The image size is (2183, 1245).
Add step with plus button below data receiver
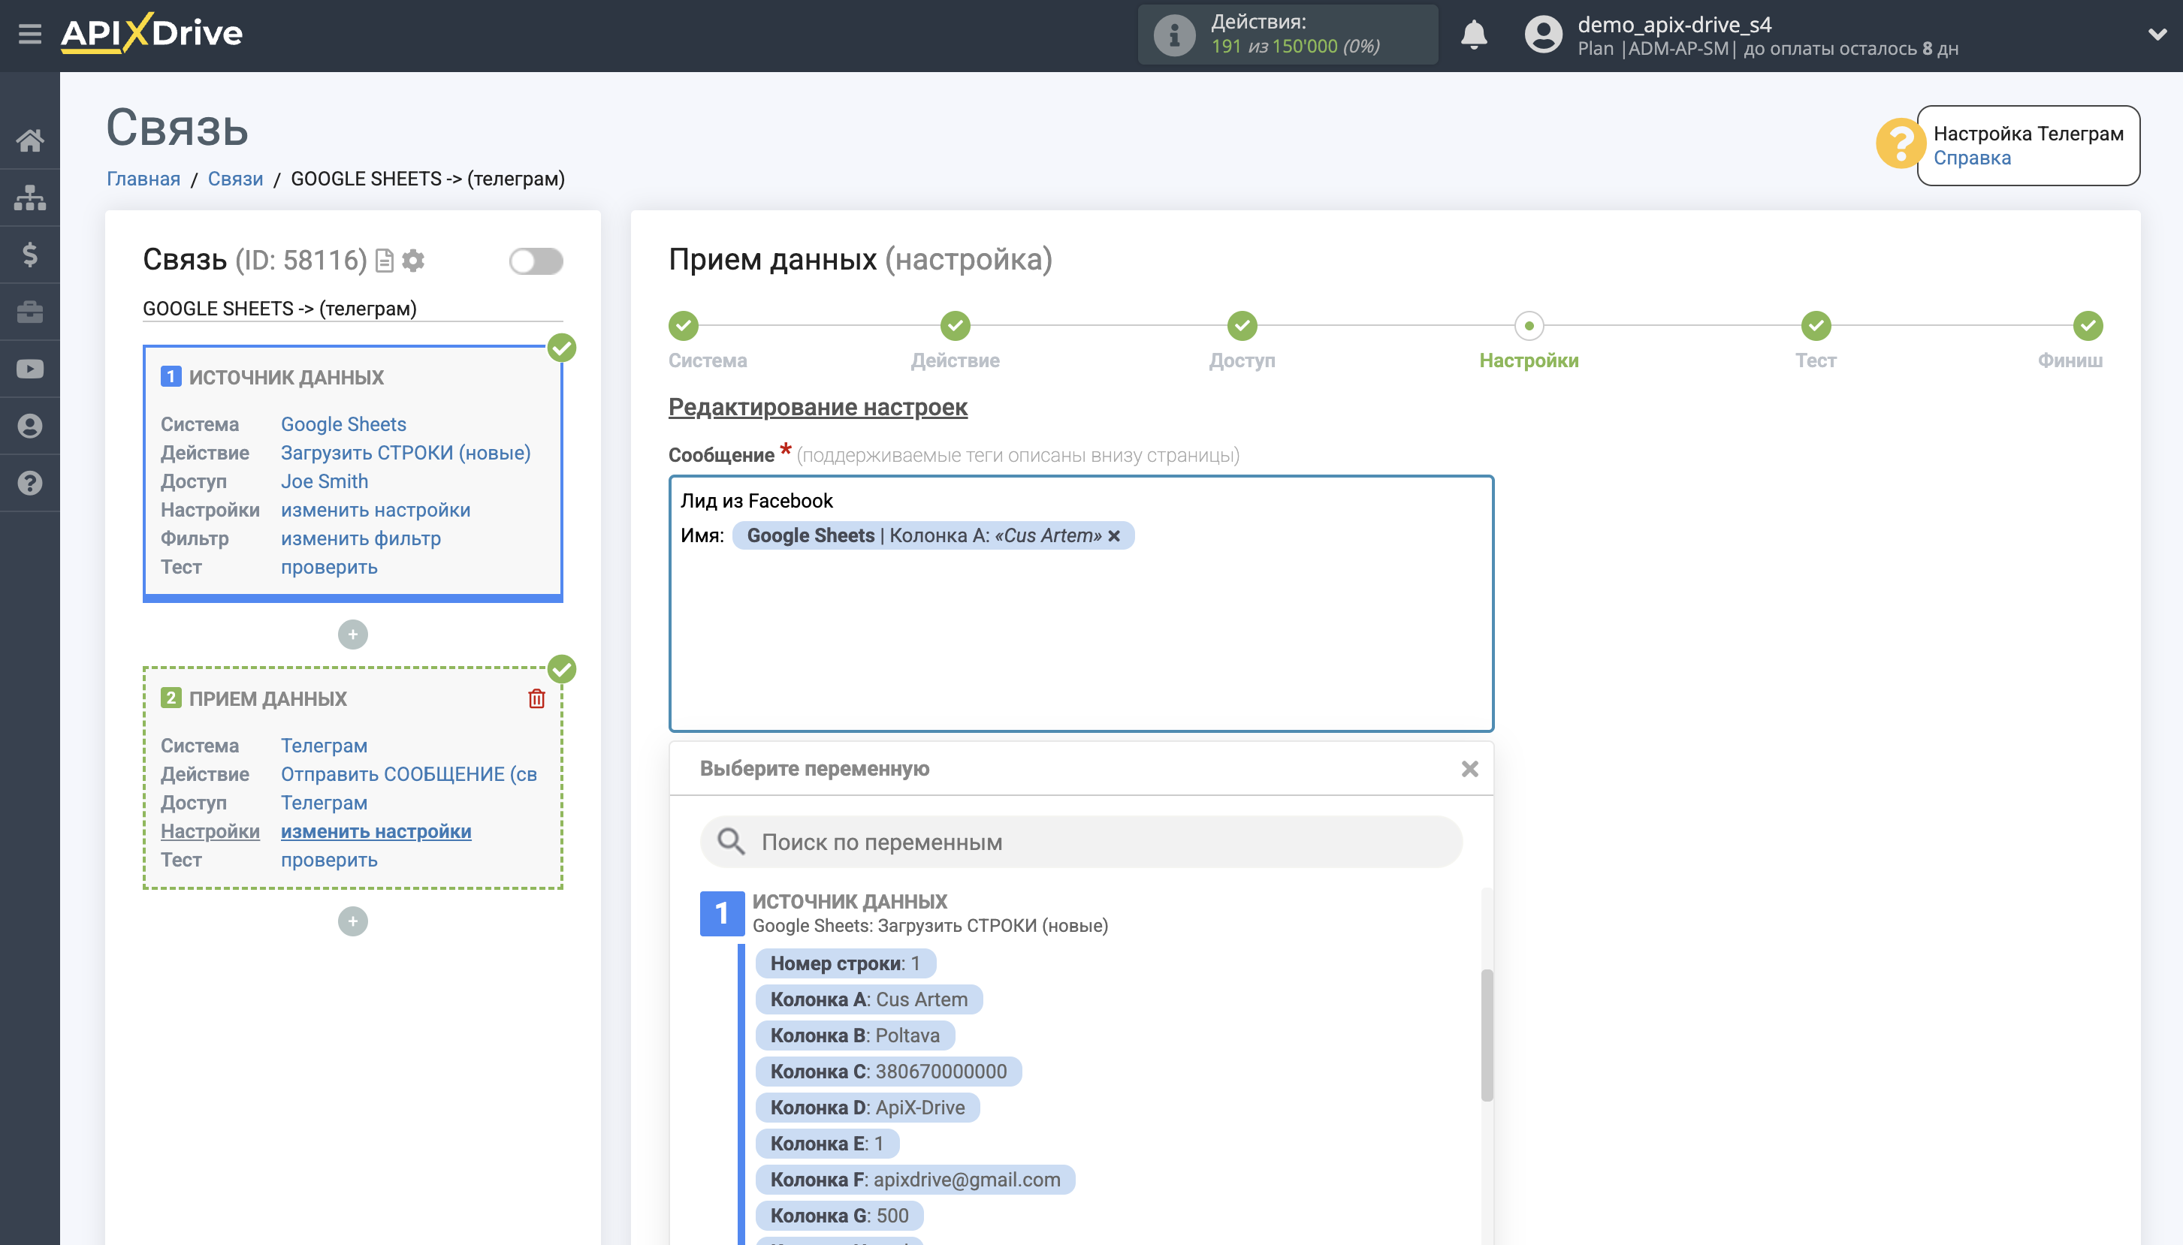pos(352,922)
